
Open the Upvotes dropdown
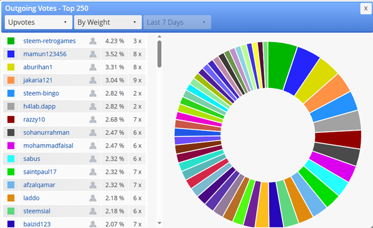[x=38, y=22]
